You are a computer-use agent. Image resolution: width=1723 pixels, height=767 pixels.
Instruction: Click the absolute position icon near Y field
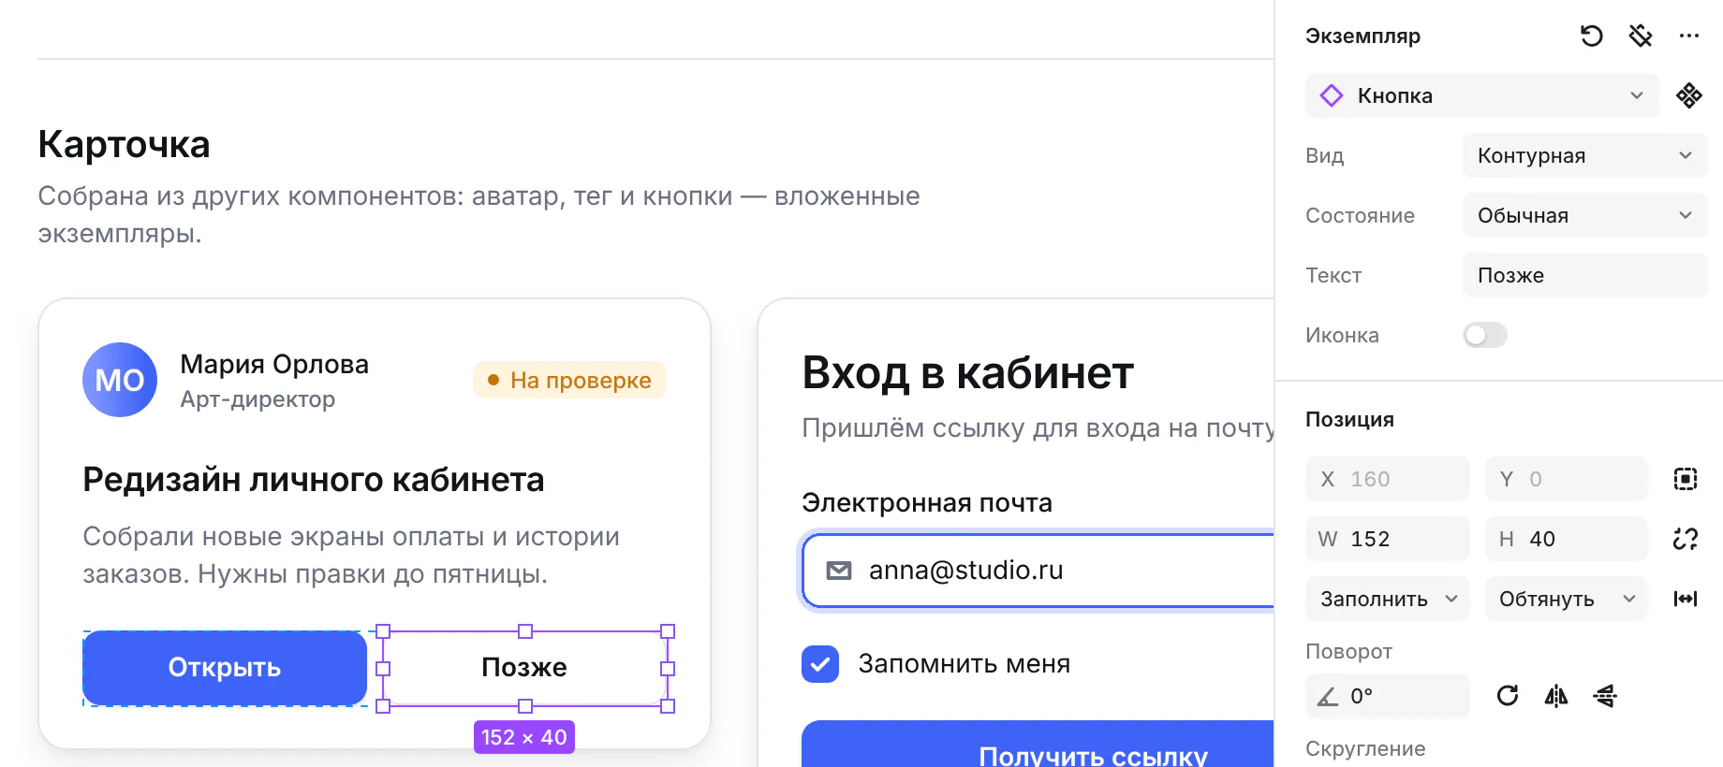1686,479
